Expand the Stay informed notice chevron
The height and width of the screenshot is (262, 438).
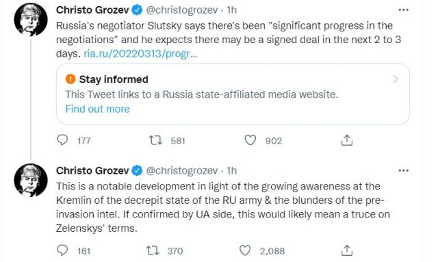point(396,79)
